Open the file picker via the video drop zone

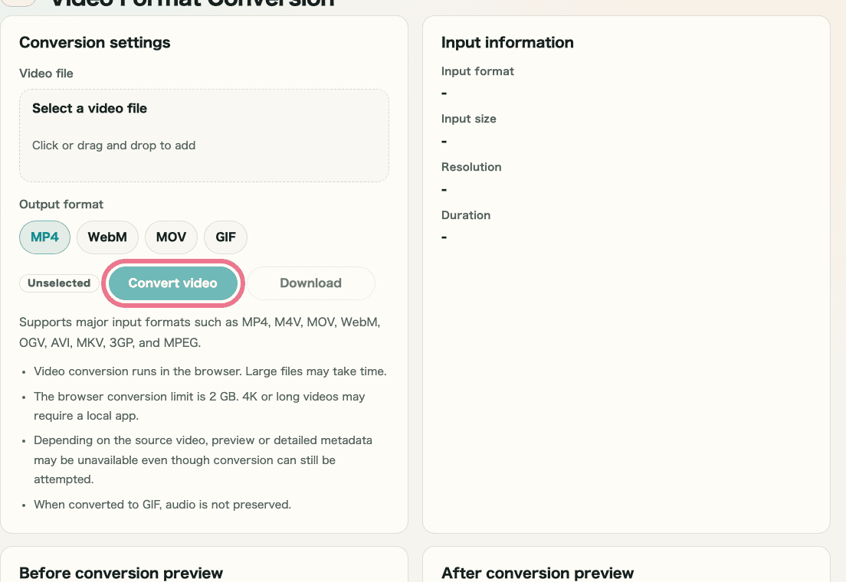204,135
